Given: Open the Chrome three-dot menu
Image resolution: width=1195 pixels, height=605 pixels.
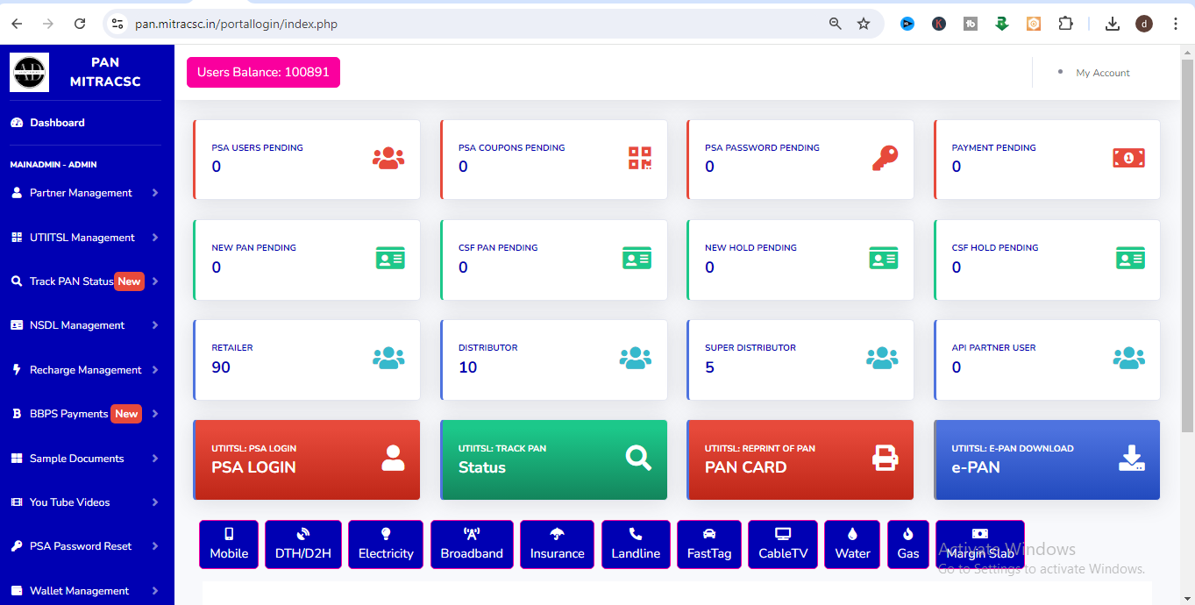Looking at the screenshot, I should tap(1176, 24).
